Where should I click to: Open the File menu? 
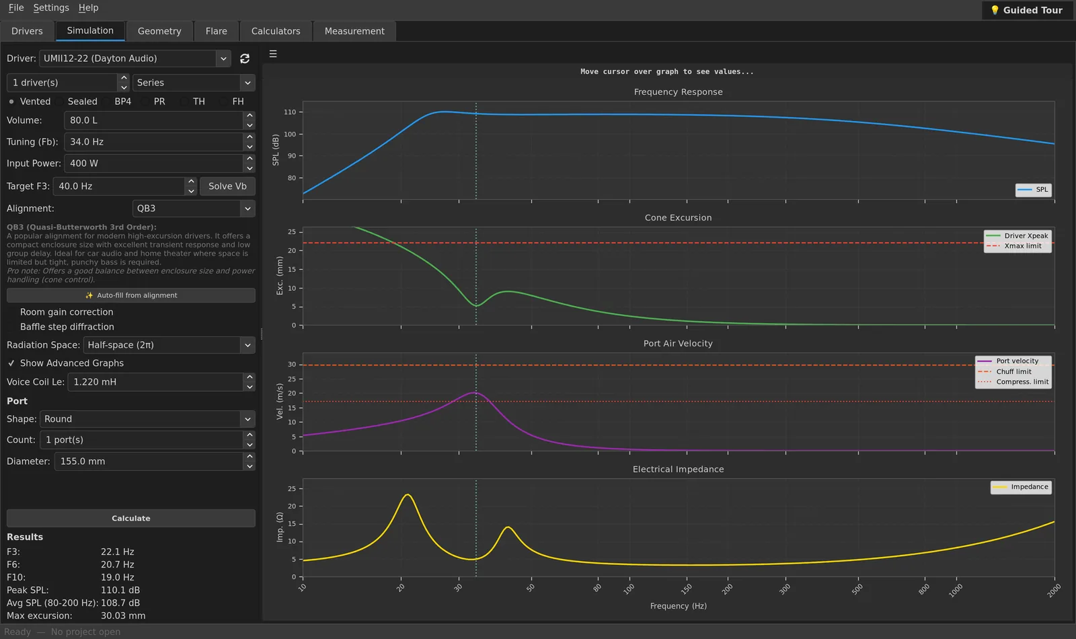pyautogui.click(x=16, y=8)
